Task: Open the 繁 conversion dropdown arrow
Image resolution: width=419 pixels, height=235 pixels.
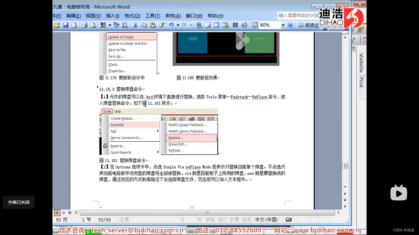Action: pyautogui.click(x=110, y=25)
